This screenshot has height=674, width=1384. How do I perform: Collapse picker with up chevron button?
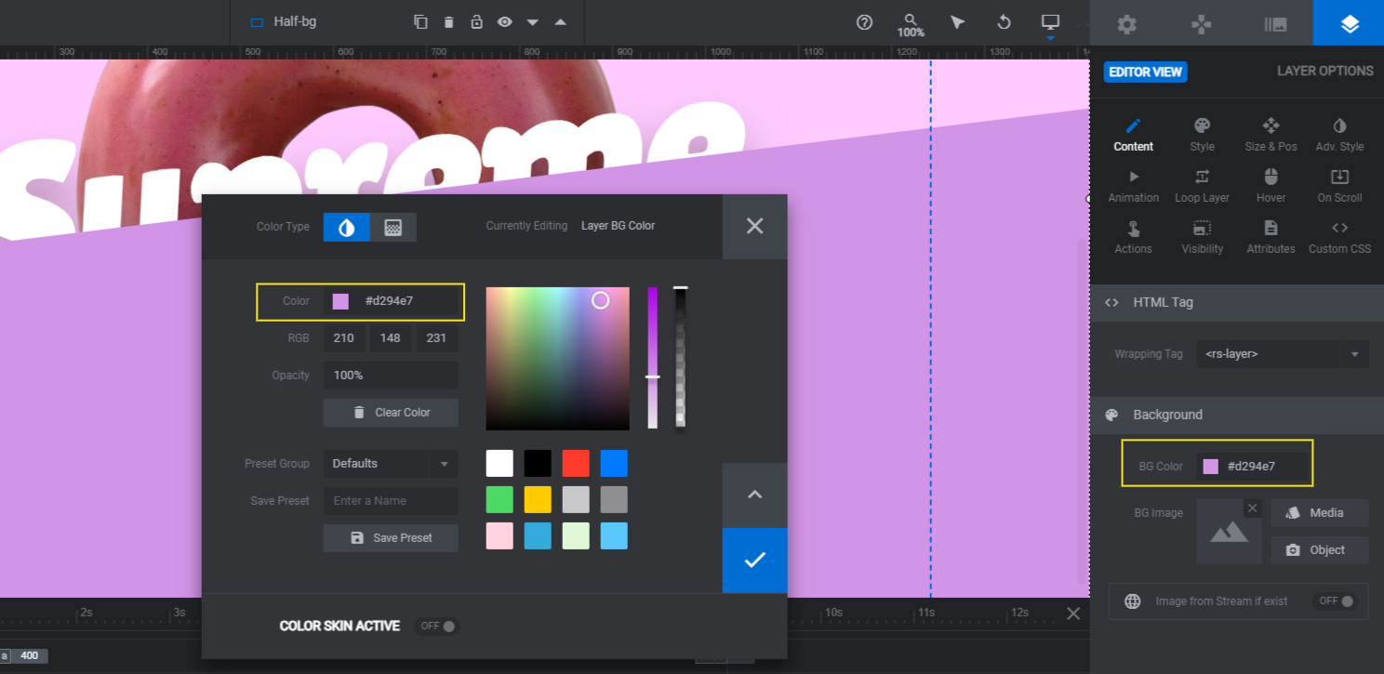(754, 496)
